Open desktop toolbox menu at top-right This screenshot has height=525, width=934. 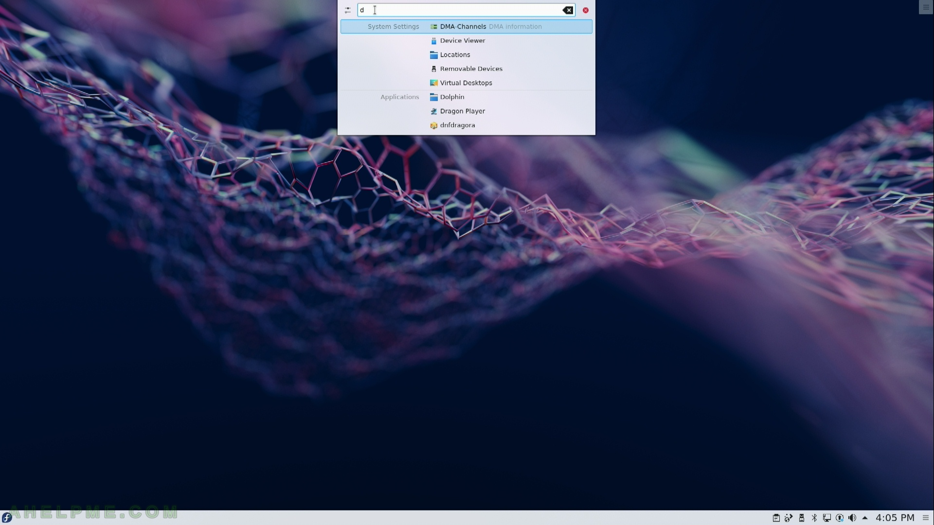click(926, 7)
